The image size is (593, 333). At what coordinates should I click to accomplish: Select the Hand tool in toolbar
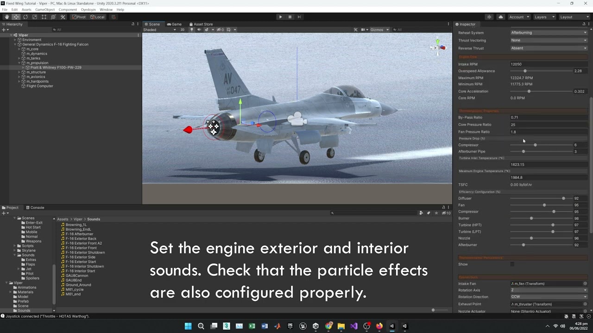(x=6, y=17)
